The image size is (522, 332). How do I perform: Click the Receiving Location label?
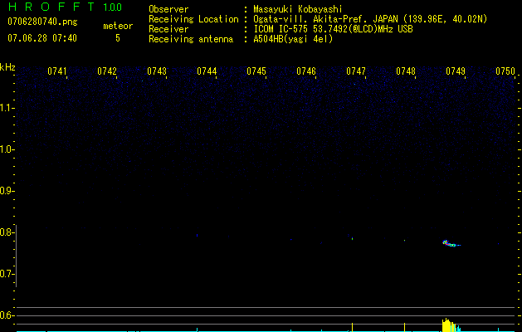[193, 19]
